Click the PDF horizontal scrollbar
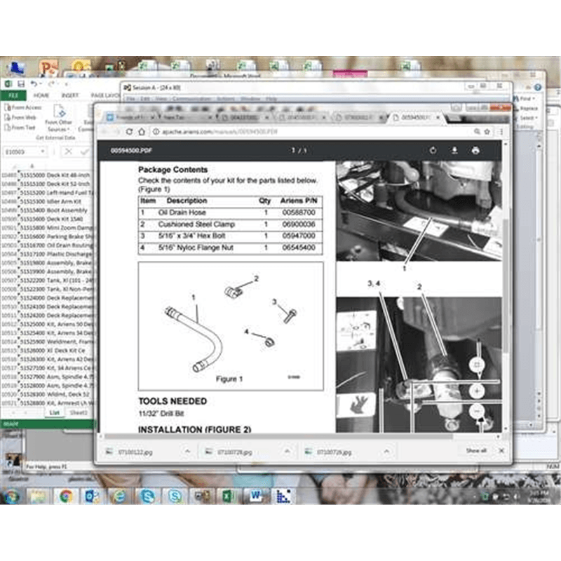This screenshot has width=561, height=561. click(278, 436)
